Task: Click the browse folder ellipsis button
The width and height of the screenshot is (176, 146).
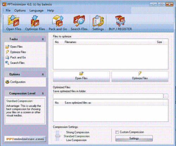Action: 166,96
